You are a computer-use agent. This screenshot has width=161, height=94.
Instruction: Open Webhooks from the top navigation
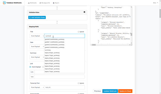pyautogui.click(x=32, y=3)
